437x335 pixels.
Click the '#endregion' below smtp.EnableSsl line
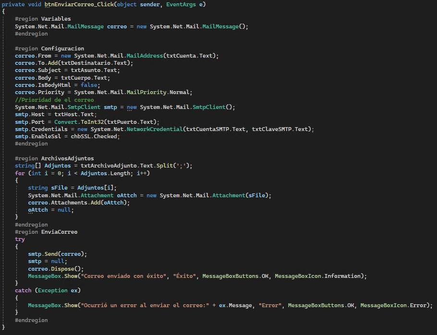pos(31,144)
